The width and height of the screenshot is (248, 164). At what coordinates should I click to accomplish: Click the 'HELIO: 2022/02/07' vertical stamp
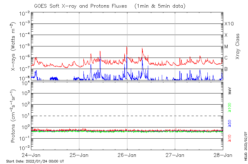coord(246,143)
